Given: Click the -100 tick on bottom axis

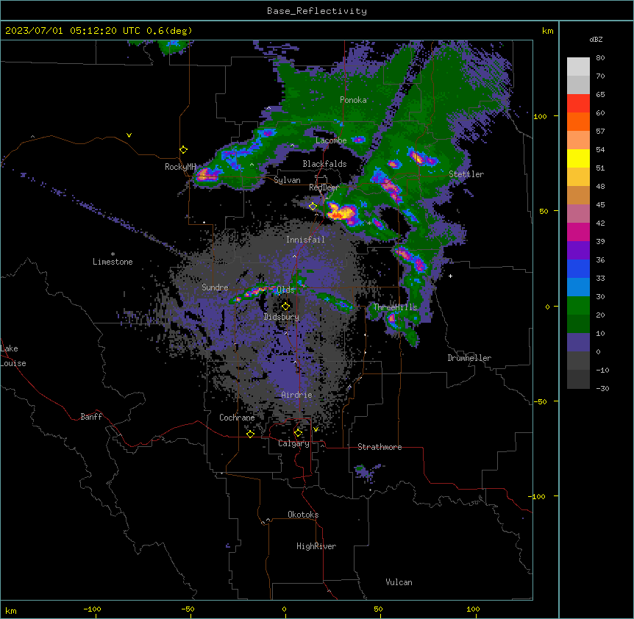Looking at the screenshot, I should tap(92, 609).
